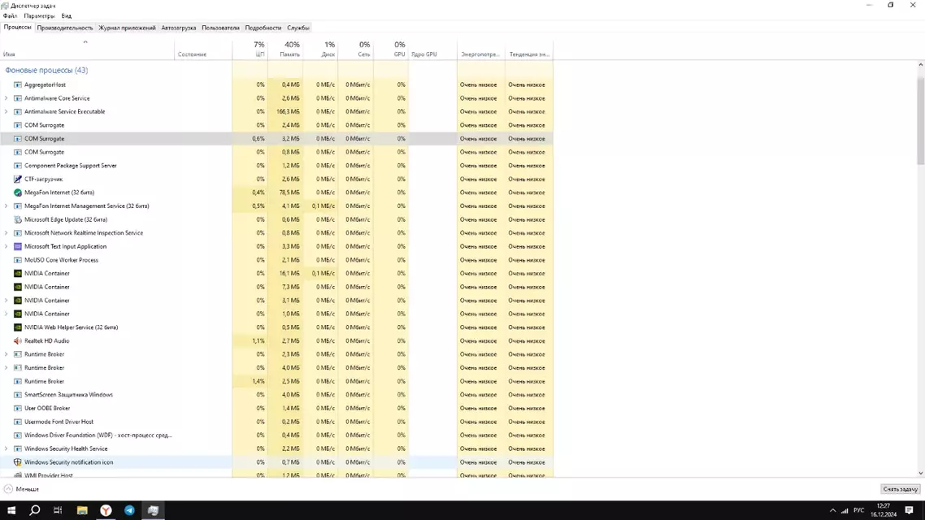Expand Microsoft Network Realtime Inspection Service
This screenshot has height=520, width=925.
pos(6,233)
